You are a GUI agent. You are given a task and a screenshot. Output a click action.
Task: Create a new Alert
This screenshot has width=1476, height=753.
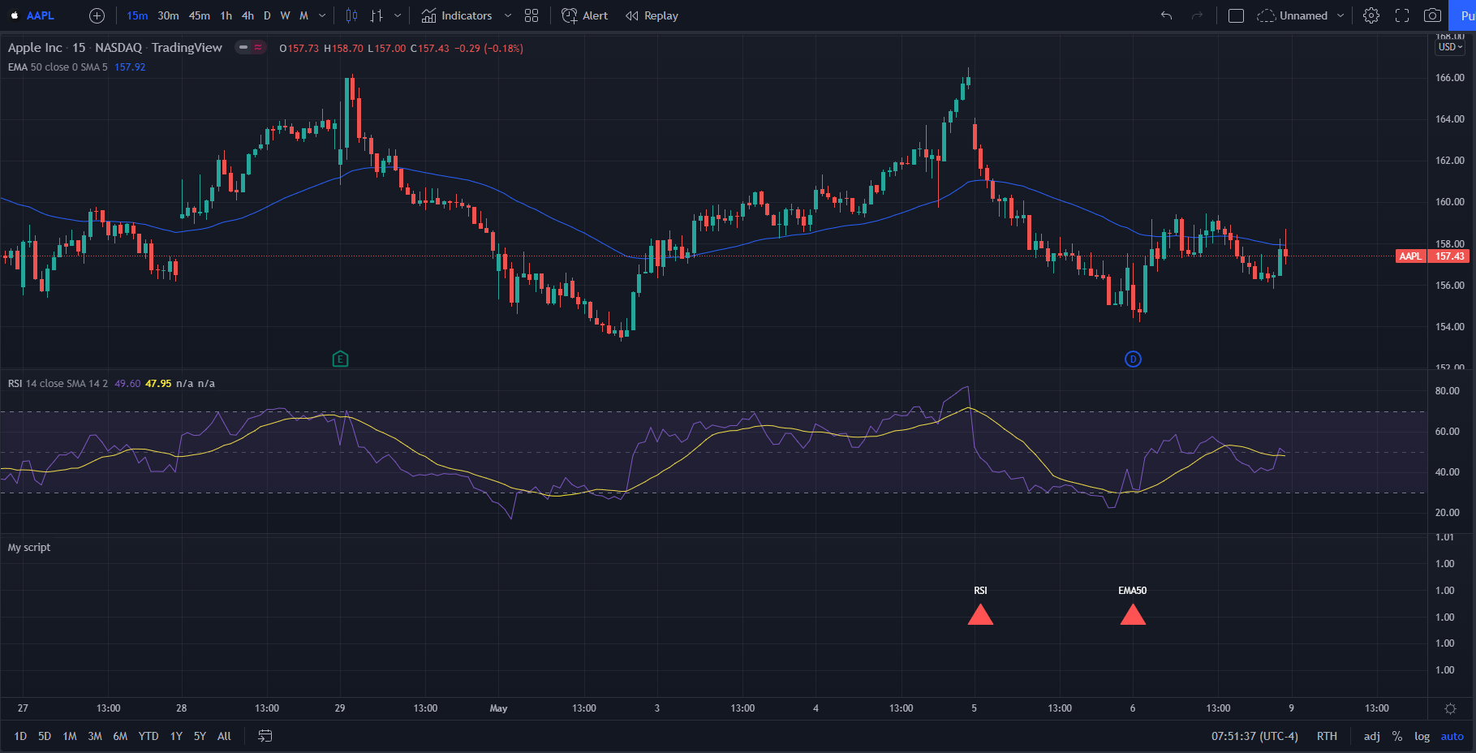pos(585,15)
